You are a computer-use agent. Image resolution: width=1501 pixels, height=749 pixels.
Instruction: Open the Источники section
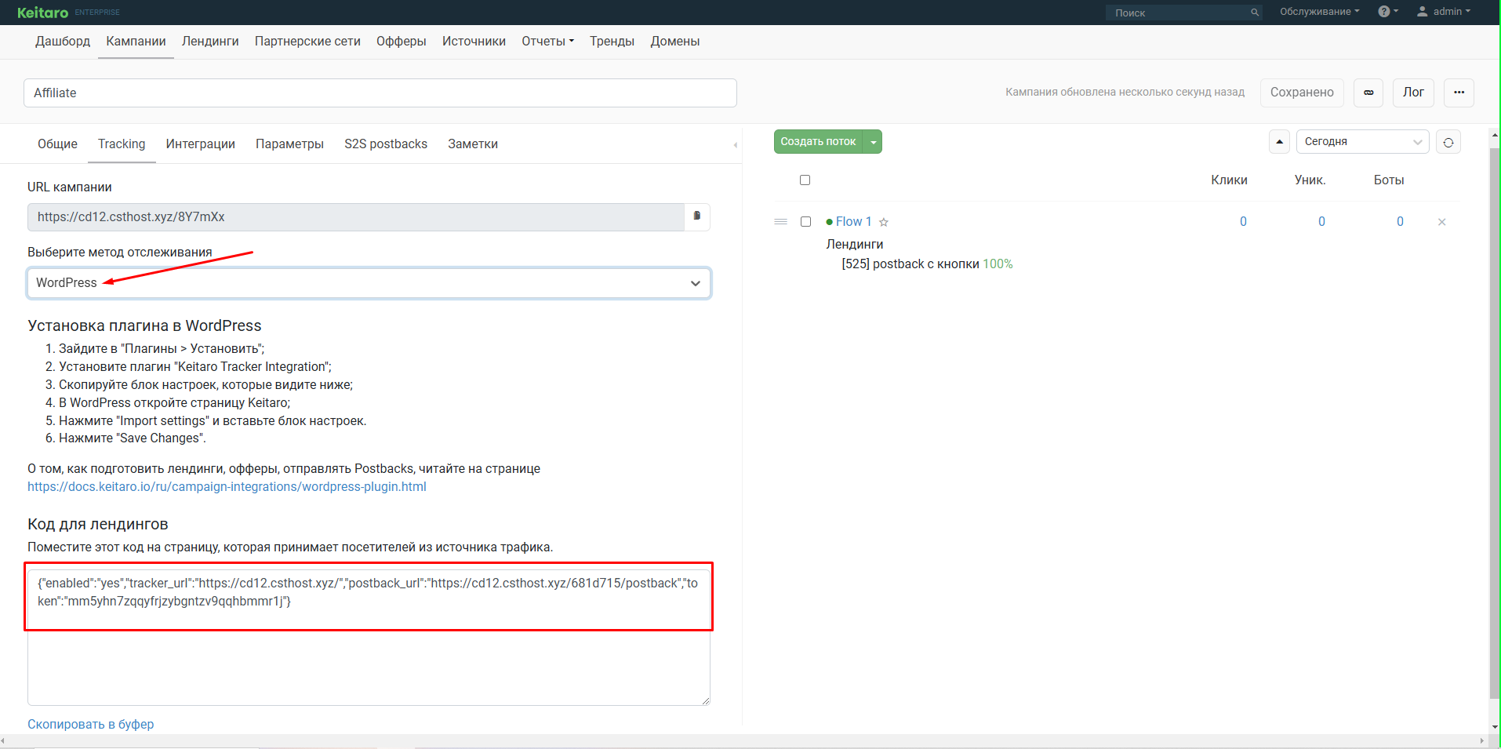(x=474, y=42)
